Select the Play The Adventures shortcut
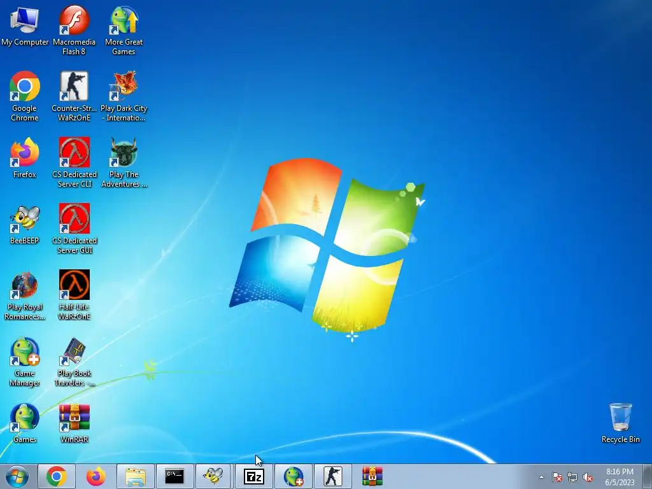Screen dimensions: 652x489 (x=124, y=162)
